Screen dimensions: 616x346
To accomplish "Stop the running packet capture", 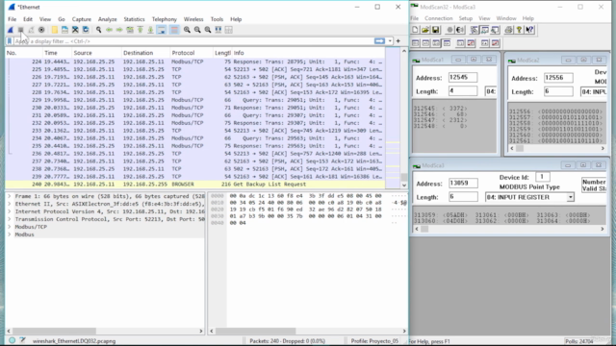I will (21, 30).
